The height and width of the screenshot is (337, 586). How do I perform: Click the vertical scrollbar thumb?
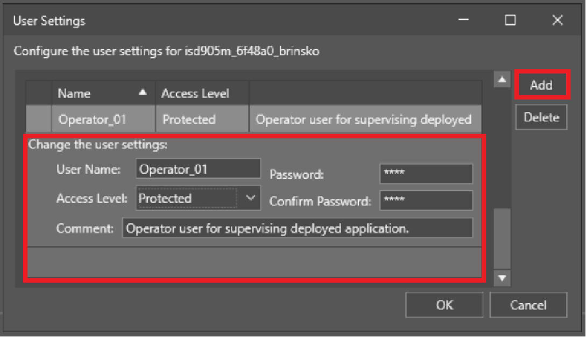pyautogui.click(x=502, y=237)
